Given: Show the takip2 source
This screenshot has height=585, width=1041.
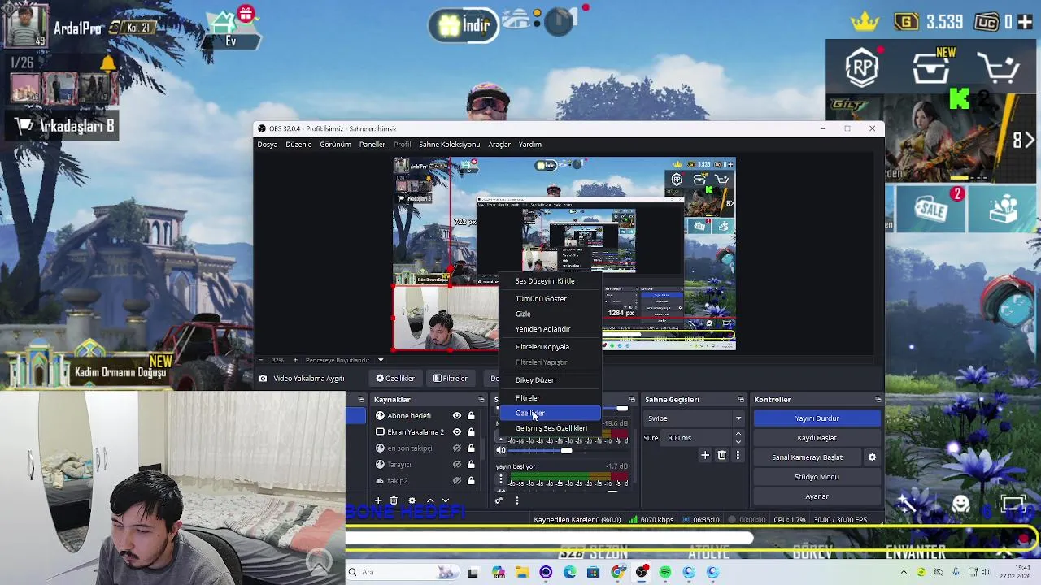Looking at the screenshot, I should click(457, 481).
